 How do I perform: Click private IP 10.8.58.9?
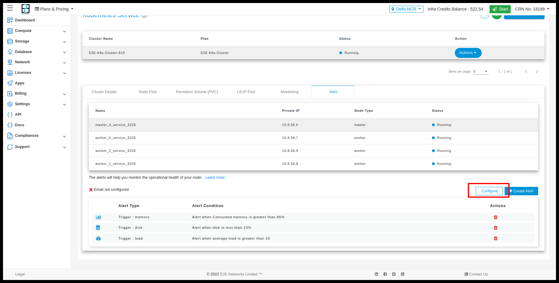pyautogui.click(x=290, y=151)
